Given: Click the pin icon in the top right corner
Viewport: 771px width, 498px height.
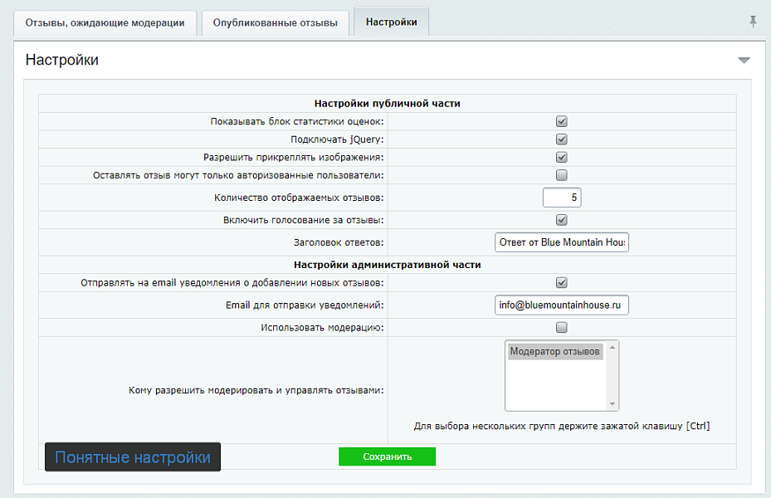Looking at the screenshot, I should point(753,21).
